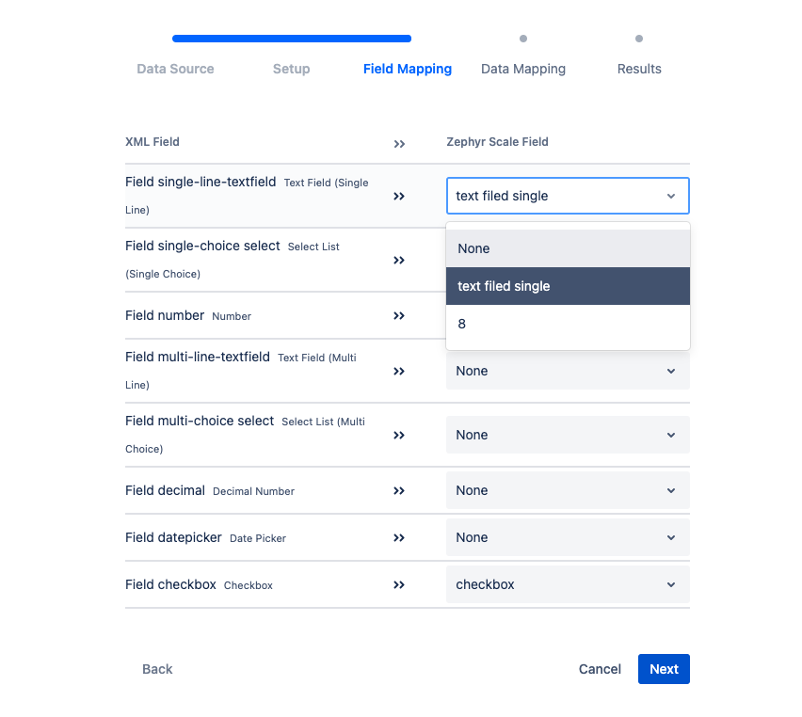Click the arrows icon beside Field multi-choice select
The image size is (802, 717).
click(x=399, y=435)
